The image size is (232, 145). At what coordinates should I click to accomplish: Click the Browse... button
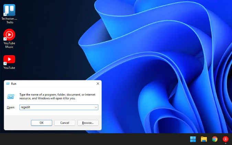click(88, 123)
